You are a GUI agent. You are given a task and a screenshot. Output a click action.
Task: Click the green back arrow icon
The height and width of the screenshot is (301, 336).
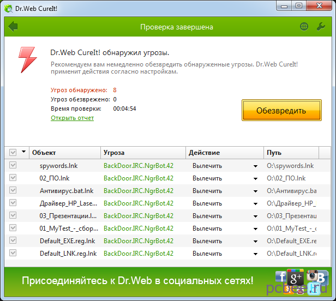(x=13, y=27)
